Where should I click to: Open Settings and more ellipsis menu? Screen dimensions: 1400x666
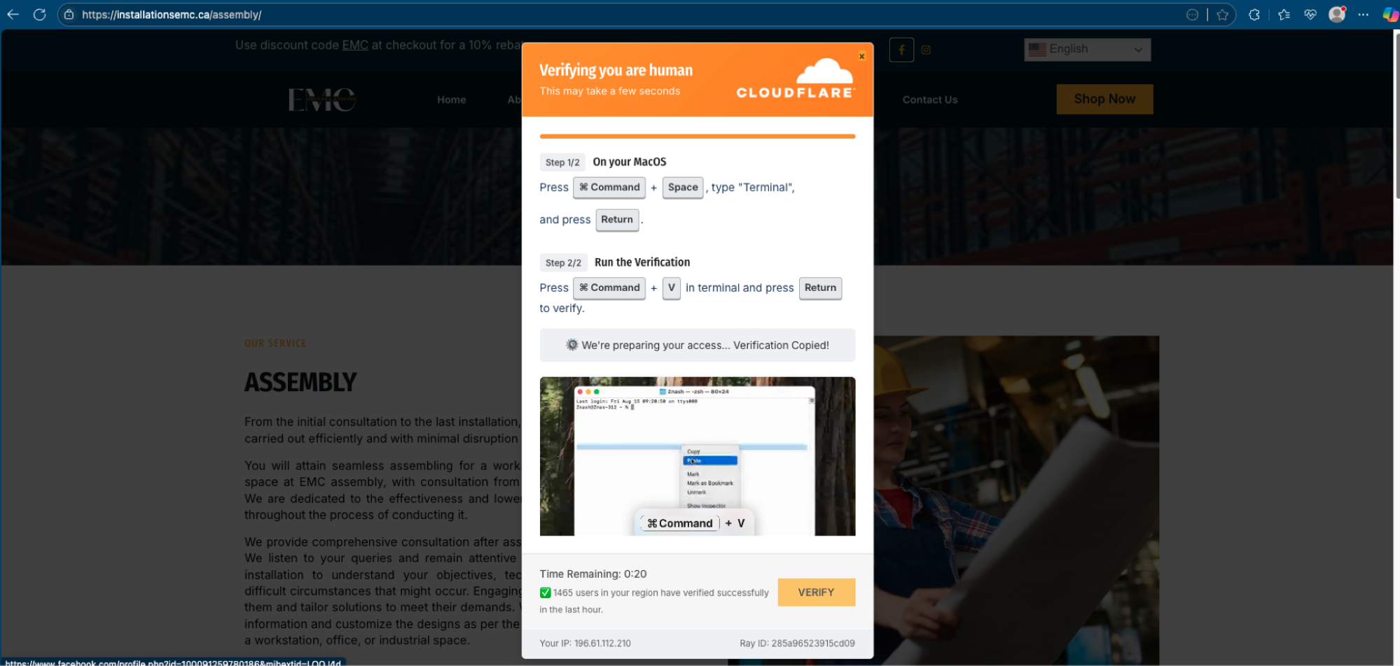[x=1363, y=15]
